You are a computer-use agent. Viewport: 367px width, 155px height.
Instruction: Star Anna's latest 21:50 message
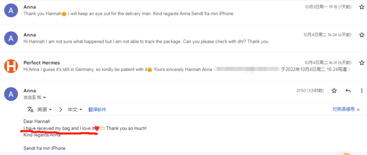(x=334, y=91)
